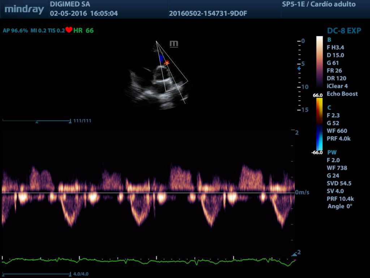Click the blue focus arrow on depth scale
Viewport: 370px width, 278px height.
coord(298,68)
